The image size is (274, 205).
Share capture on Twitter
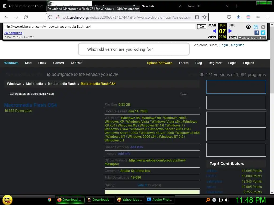click(263, 32)
